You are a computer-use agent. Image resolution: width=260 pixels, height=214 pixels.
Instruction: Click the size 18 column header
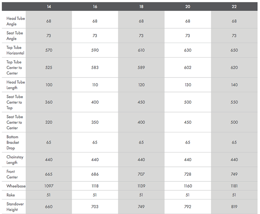141,7
